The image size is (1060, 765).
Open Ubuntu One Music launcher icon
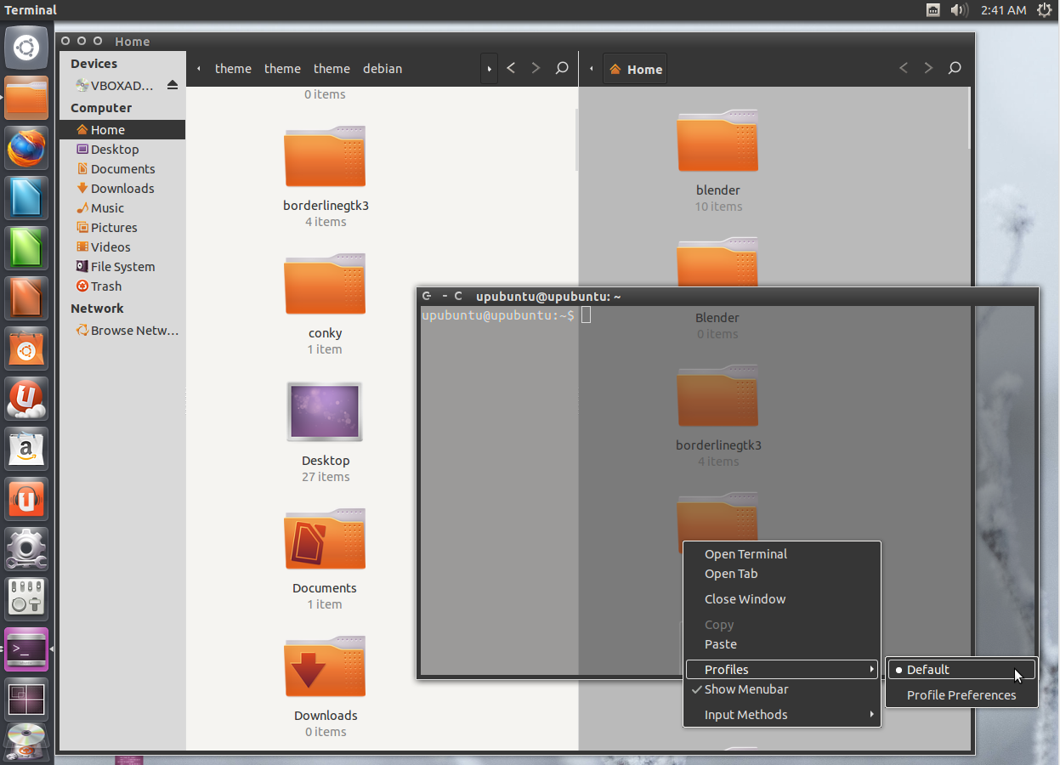pos(26,499)
